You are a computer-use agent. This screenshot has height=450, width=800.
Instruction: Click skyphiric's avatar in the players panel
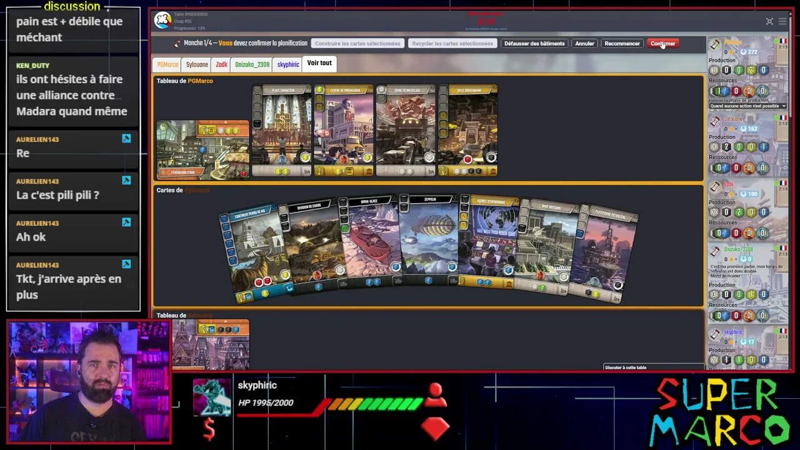tap(715, 335)
